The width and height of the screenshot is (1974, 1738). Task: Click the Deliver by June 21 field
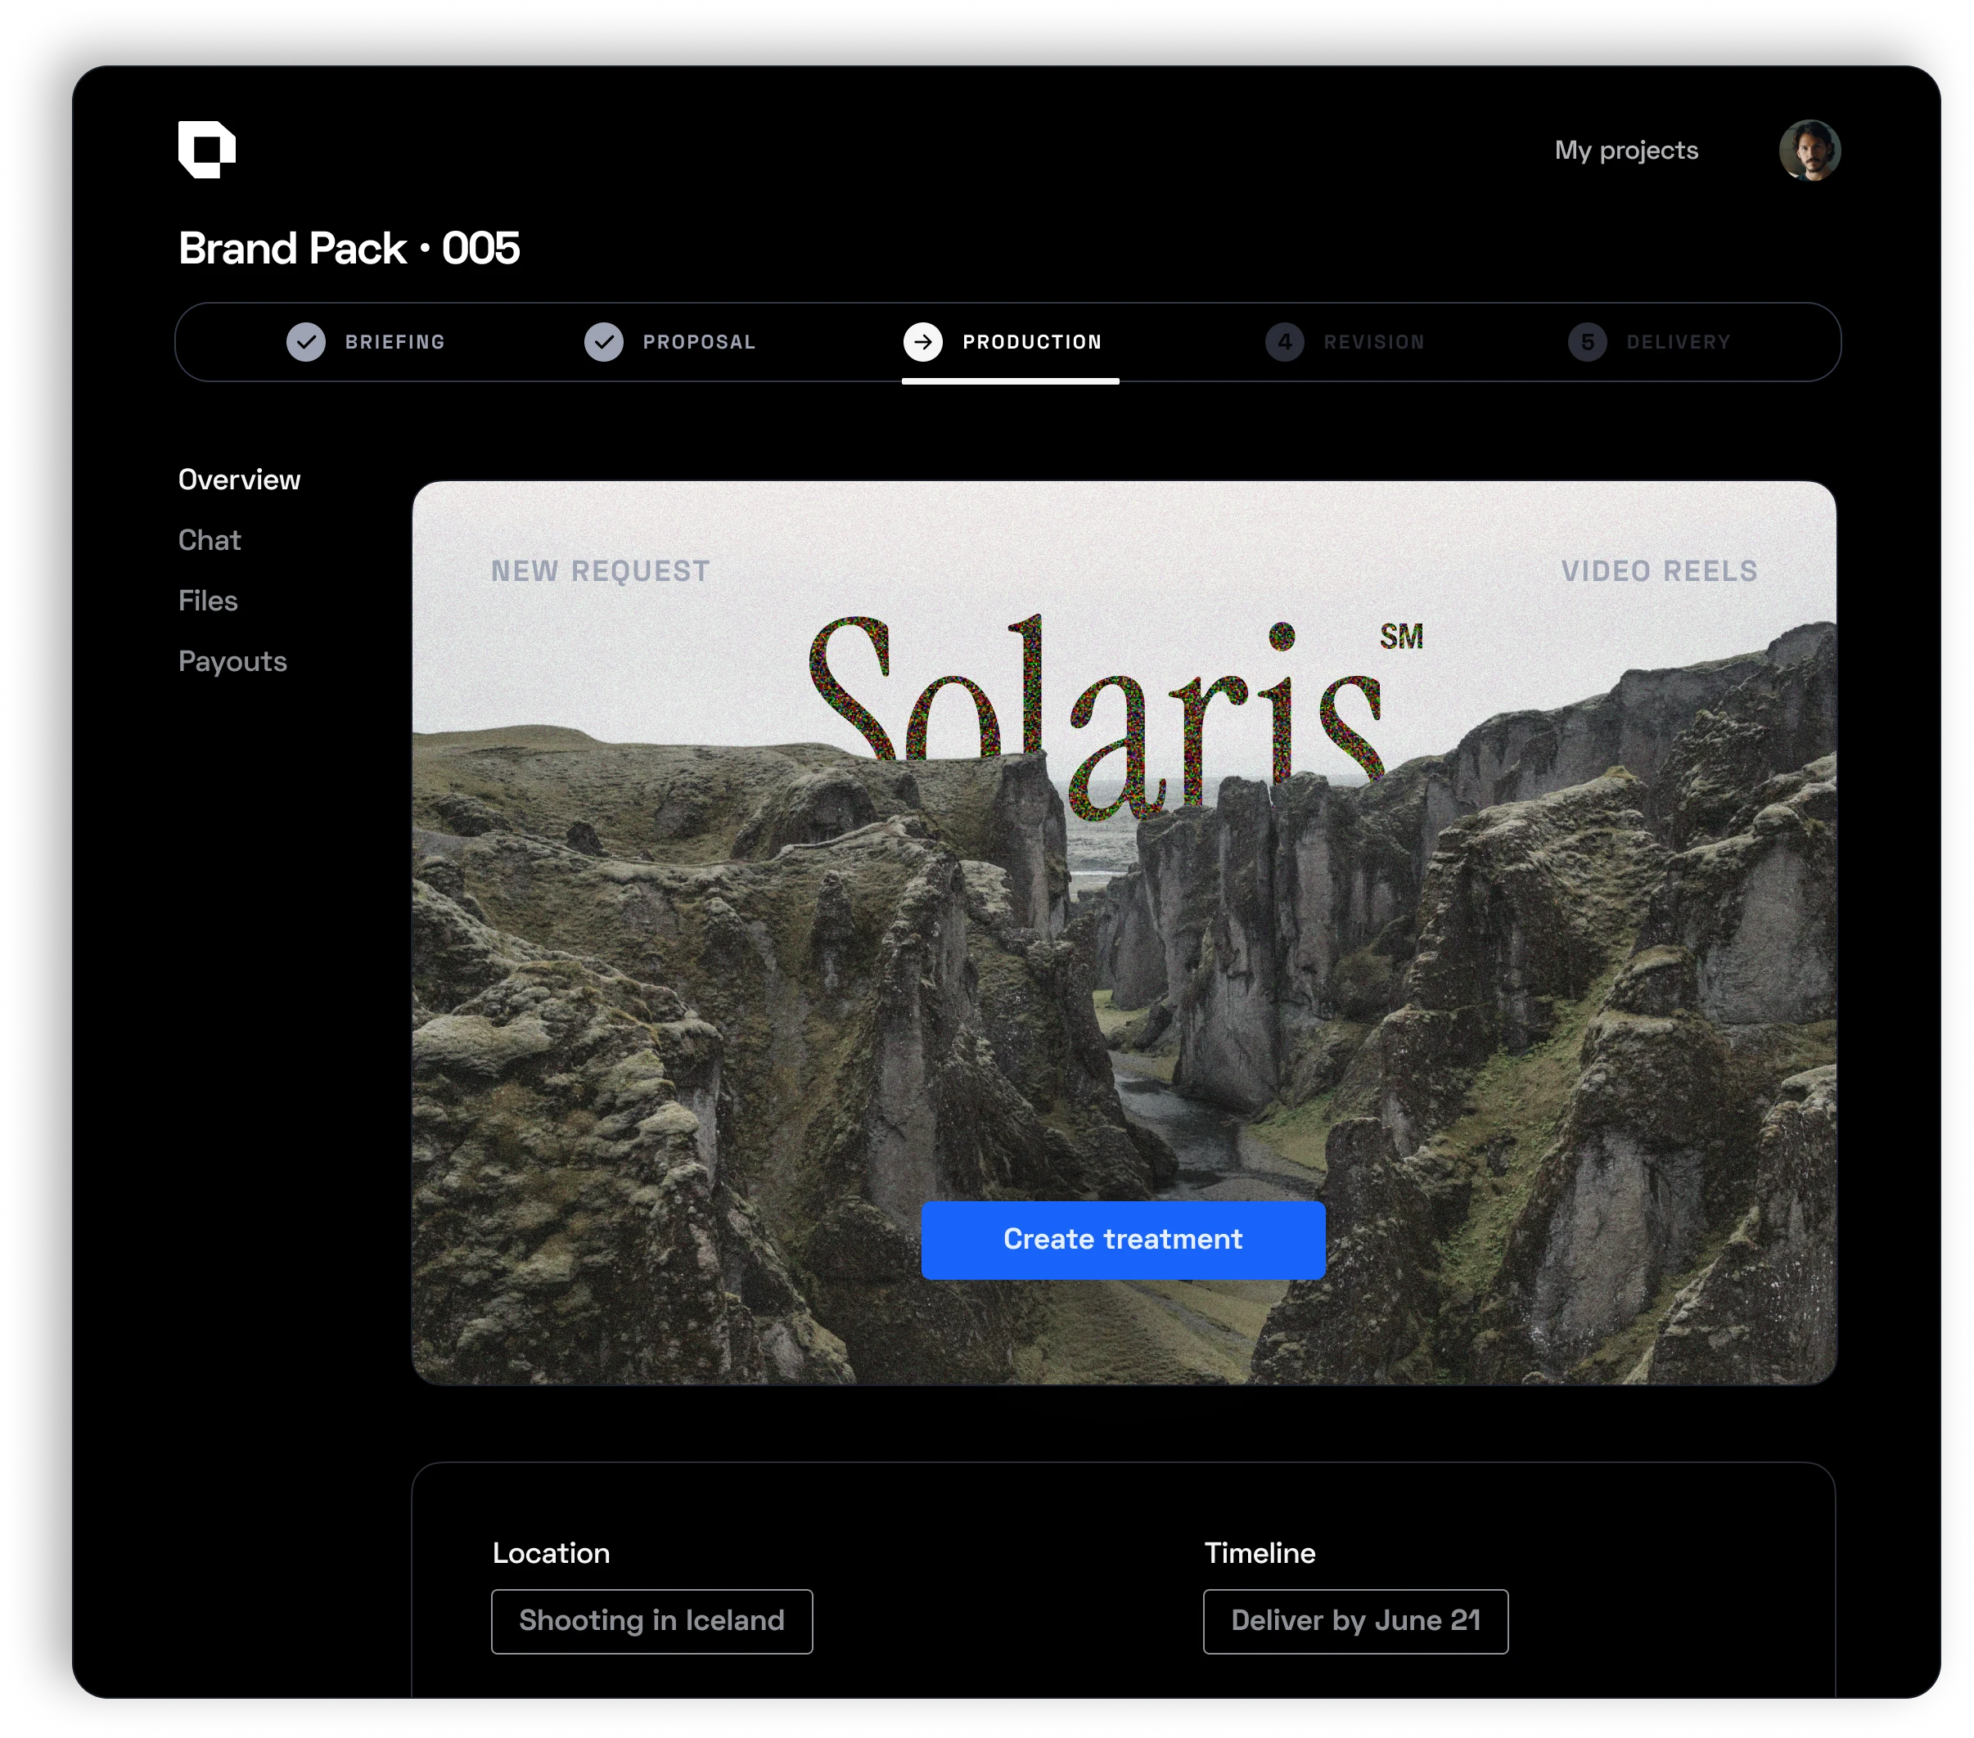pos(1354,1620)
